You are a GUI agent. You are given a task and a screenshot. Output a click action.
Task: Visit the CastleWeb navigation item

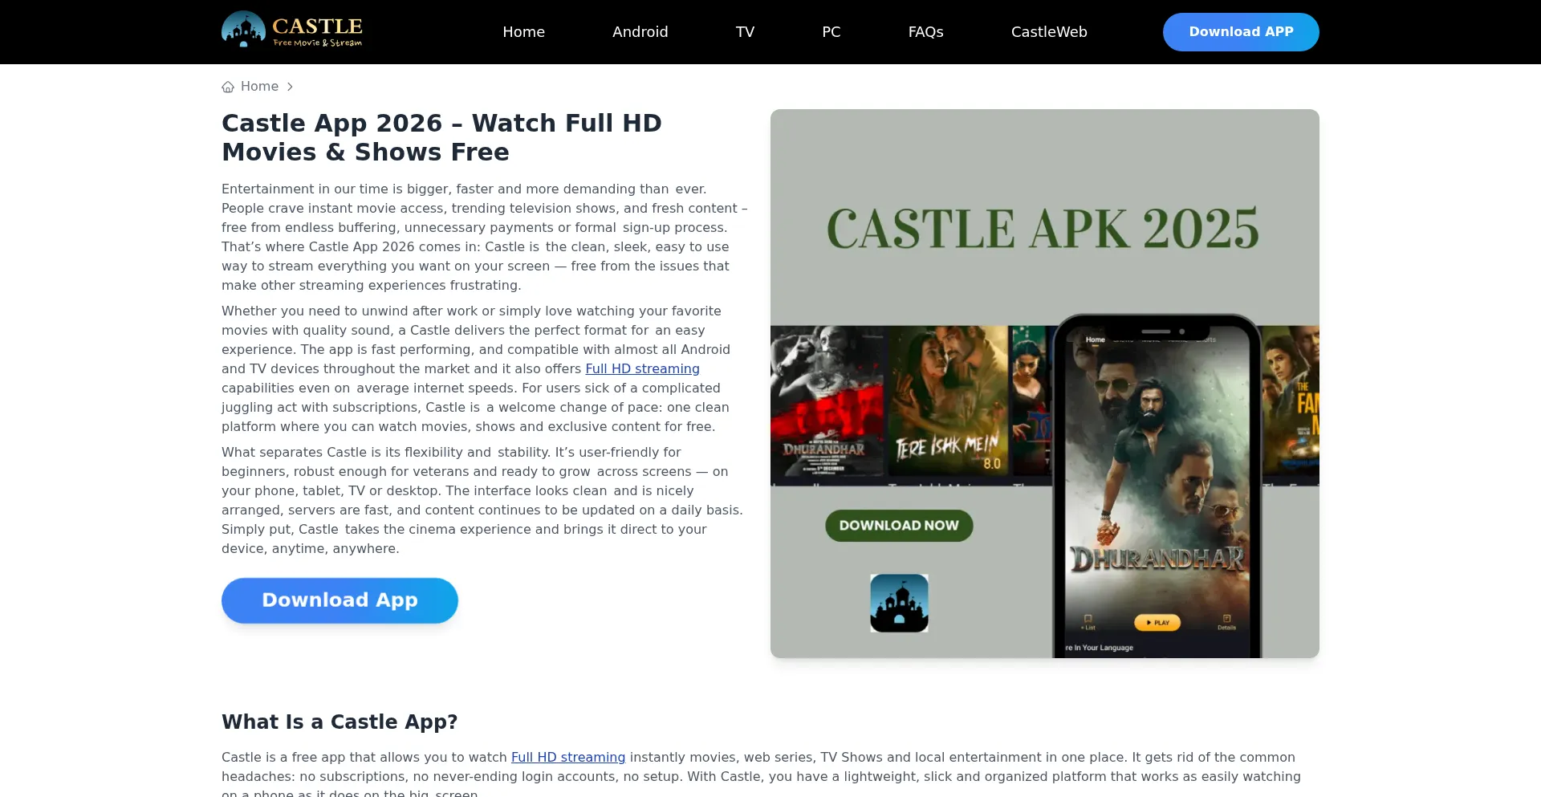(x=1049, y=32)
